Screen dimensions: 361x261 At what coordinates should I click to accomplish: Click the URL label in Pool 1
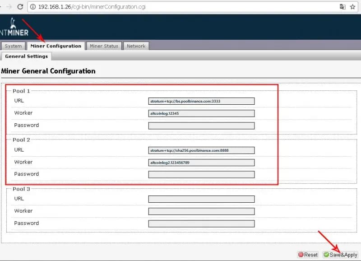(19, 101)
